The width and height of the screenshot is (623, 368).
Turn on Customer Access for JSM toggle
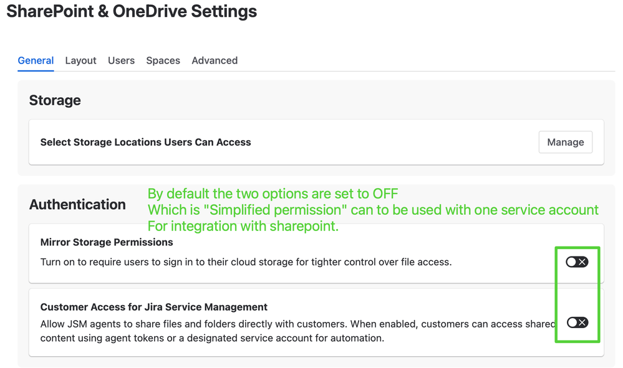577,323
